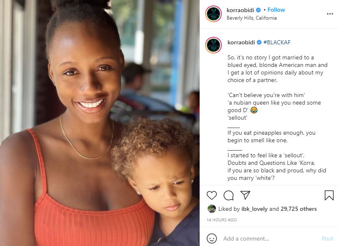Open korraobidi username in the caption
The image size is (338, 246).
(241, 42)
